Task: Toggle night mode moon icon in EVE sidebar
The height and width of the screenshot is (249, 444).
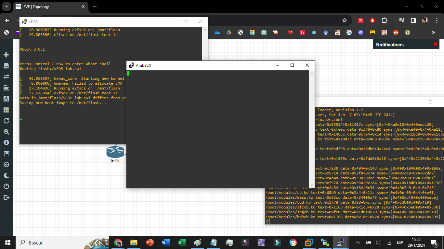Action: tap(6, 175)
